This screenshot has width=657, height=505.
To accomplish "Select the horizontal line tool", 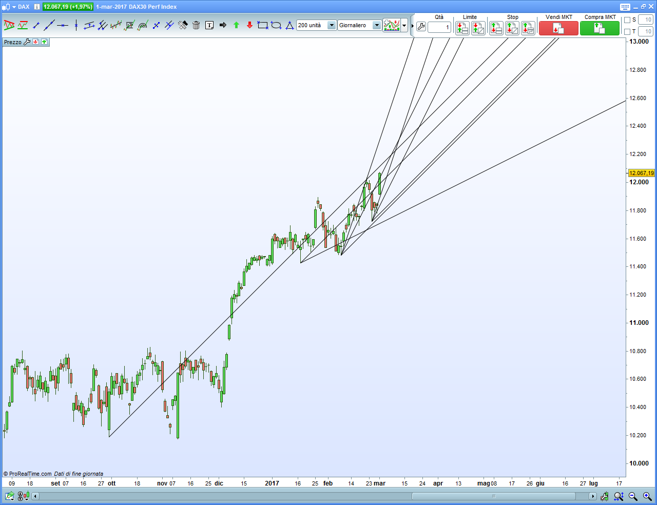I will (x=63, y=25).
